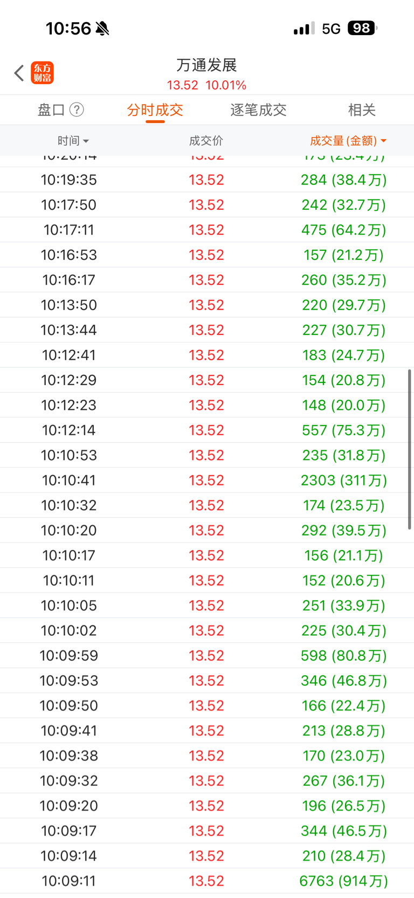Tap the muted bell status icon

pos(102,29)
